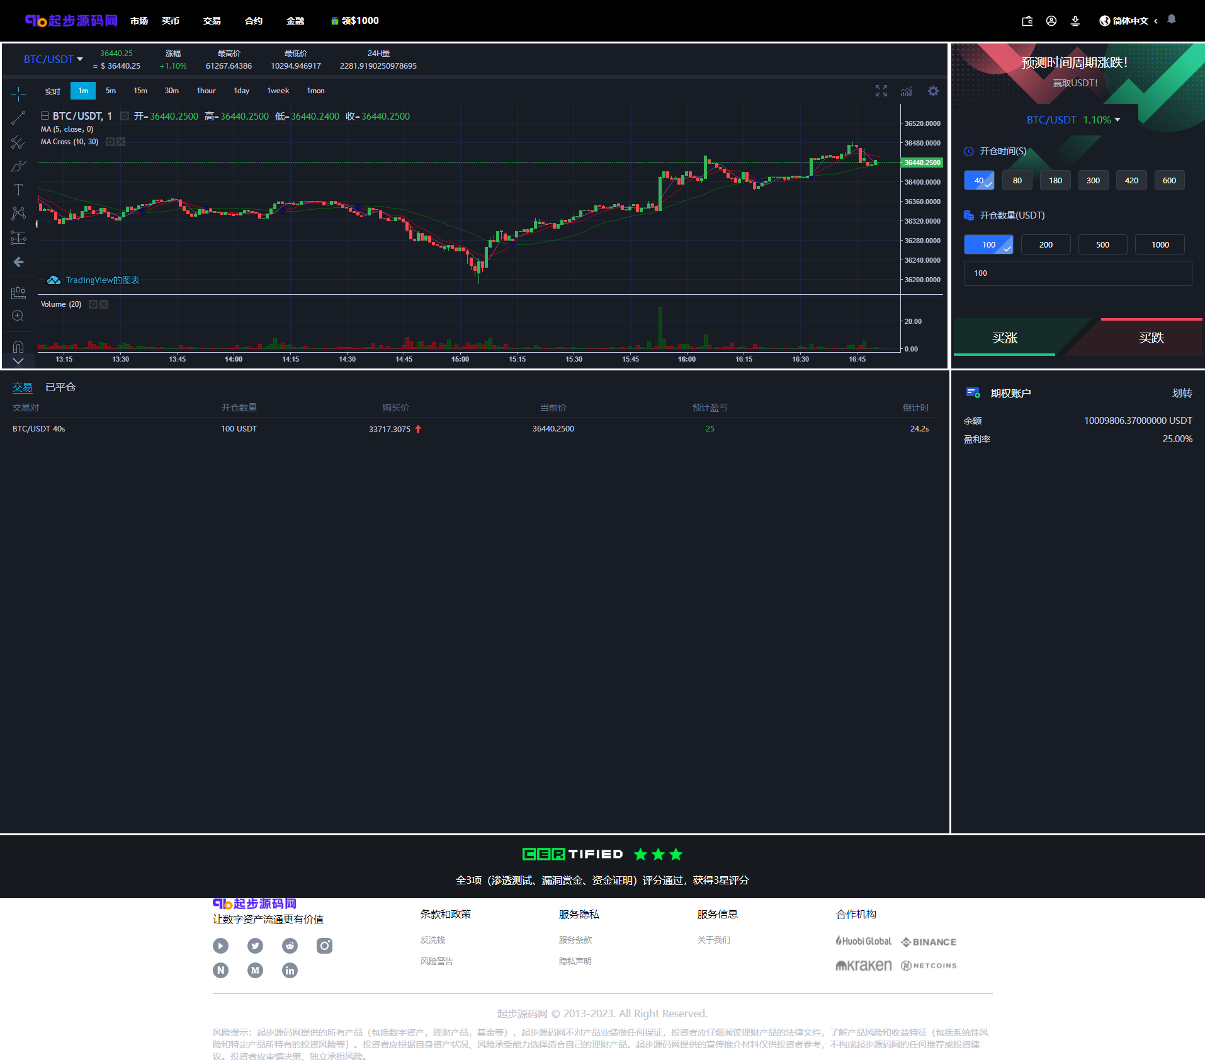
Task: Click the 起步源码网 header logo
Action: tap(71, 21)
